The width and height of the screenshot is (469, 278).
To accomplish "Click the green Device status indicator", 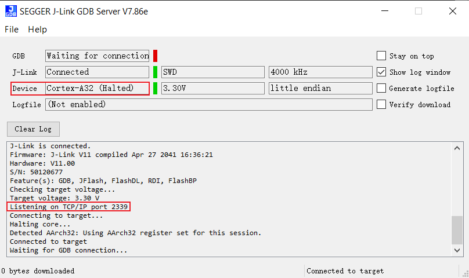I will click(x=155, y=88).
